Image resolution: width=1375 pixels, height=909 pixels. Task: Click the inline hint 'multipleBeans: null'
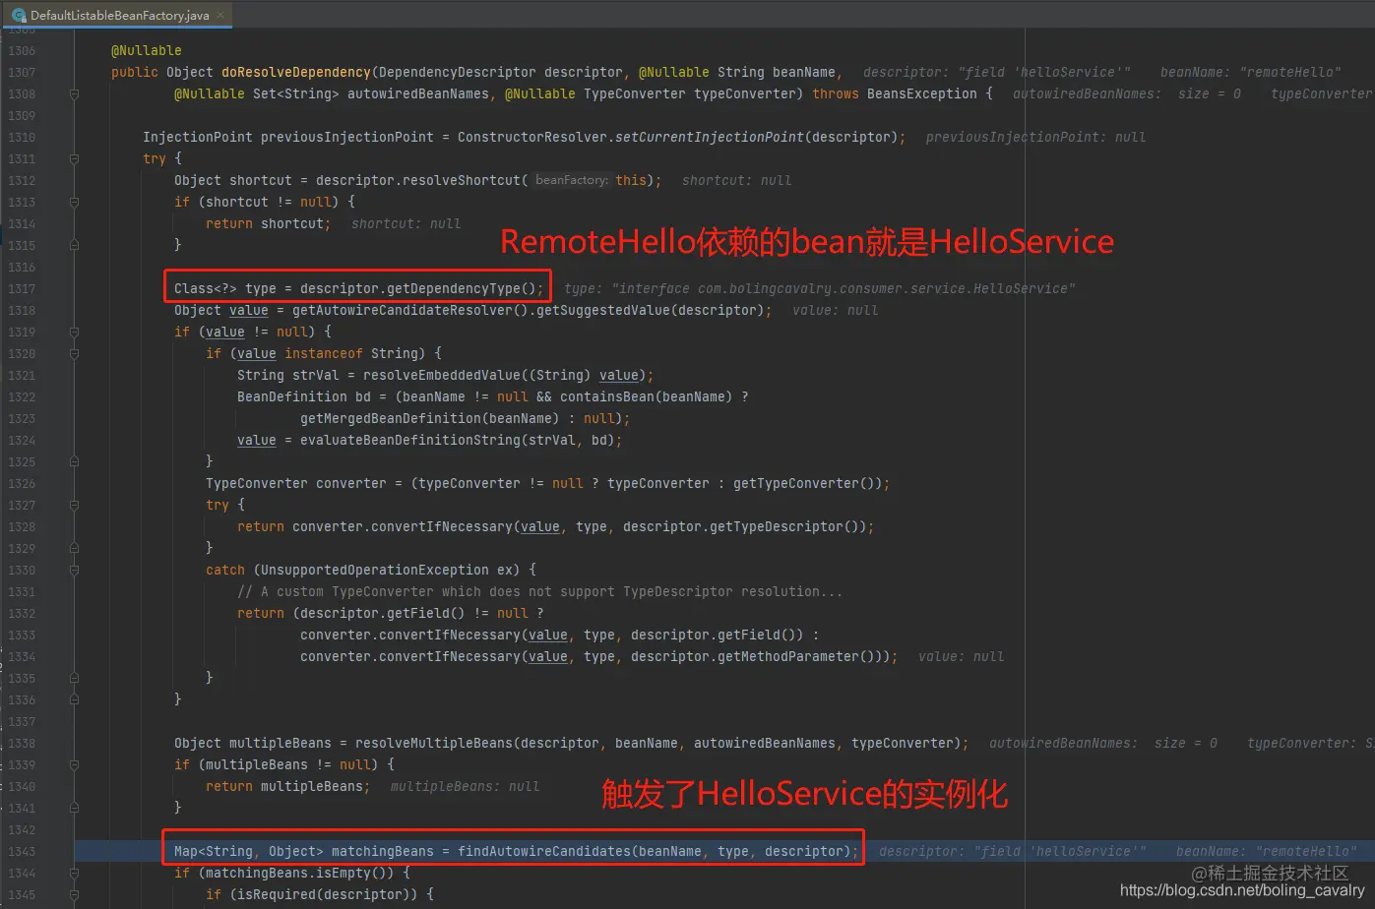coord(465,787)
